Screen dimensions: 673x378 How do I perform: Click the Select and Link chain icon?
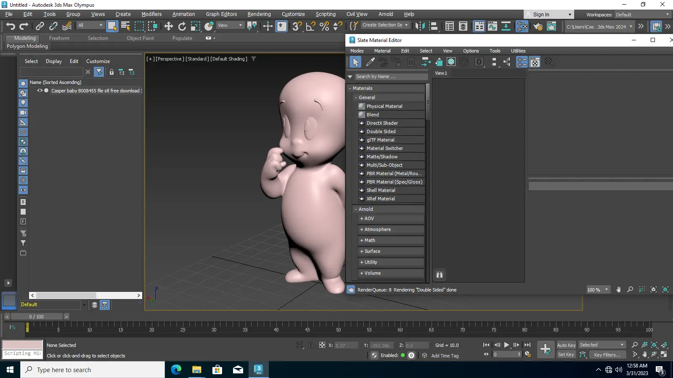pyautogui.click(x=40, y=26)
